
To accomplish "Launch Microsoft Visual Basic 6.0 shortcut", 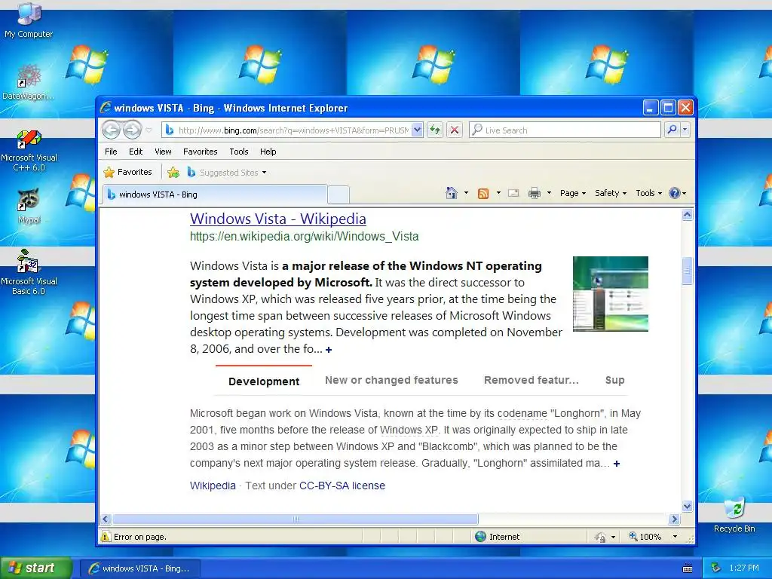I will click(x=29, y=272).
